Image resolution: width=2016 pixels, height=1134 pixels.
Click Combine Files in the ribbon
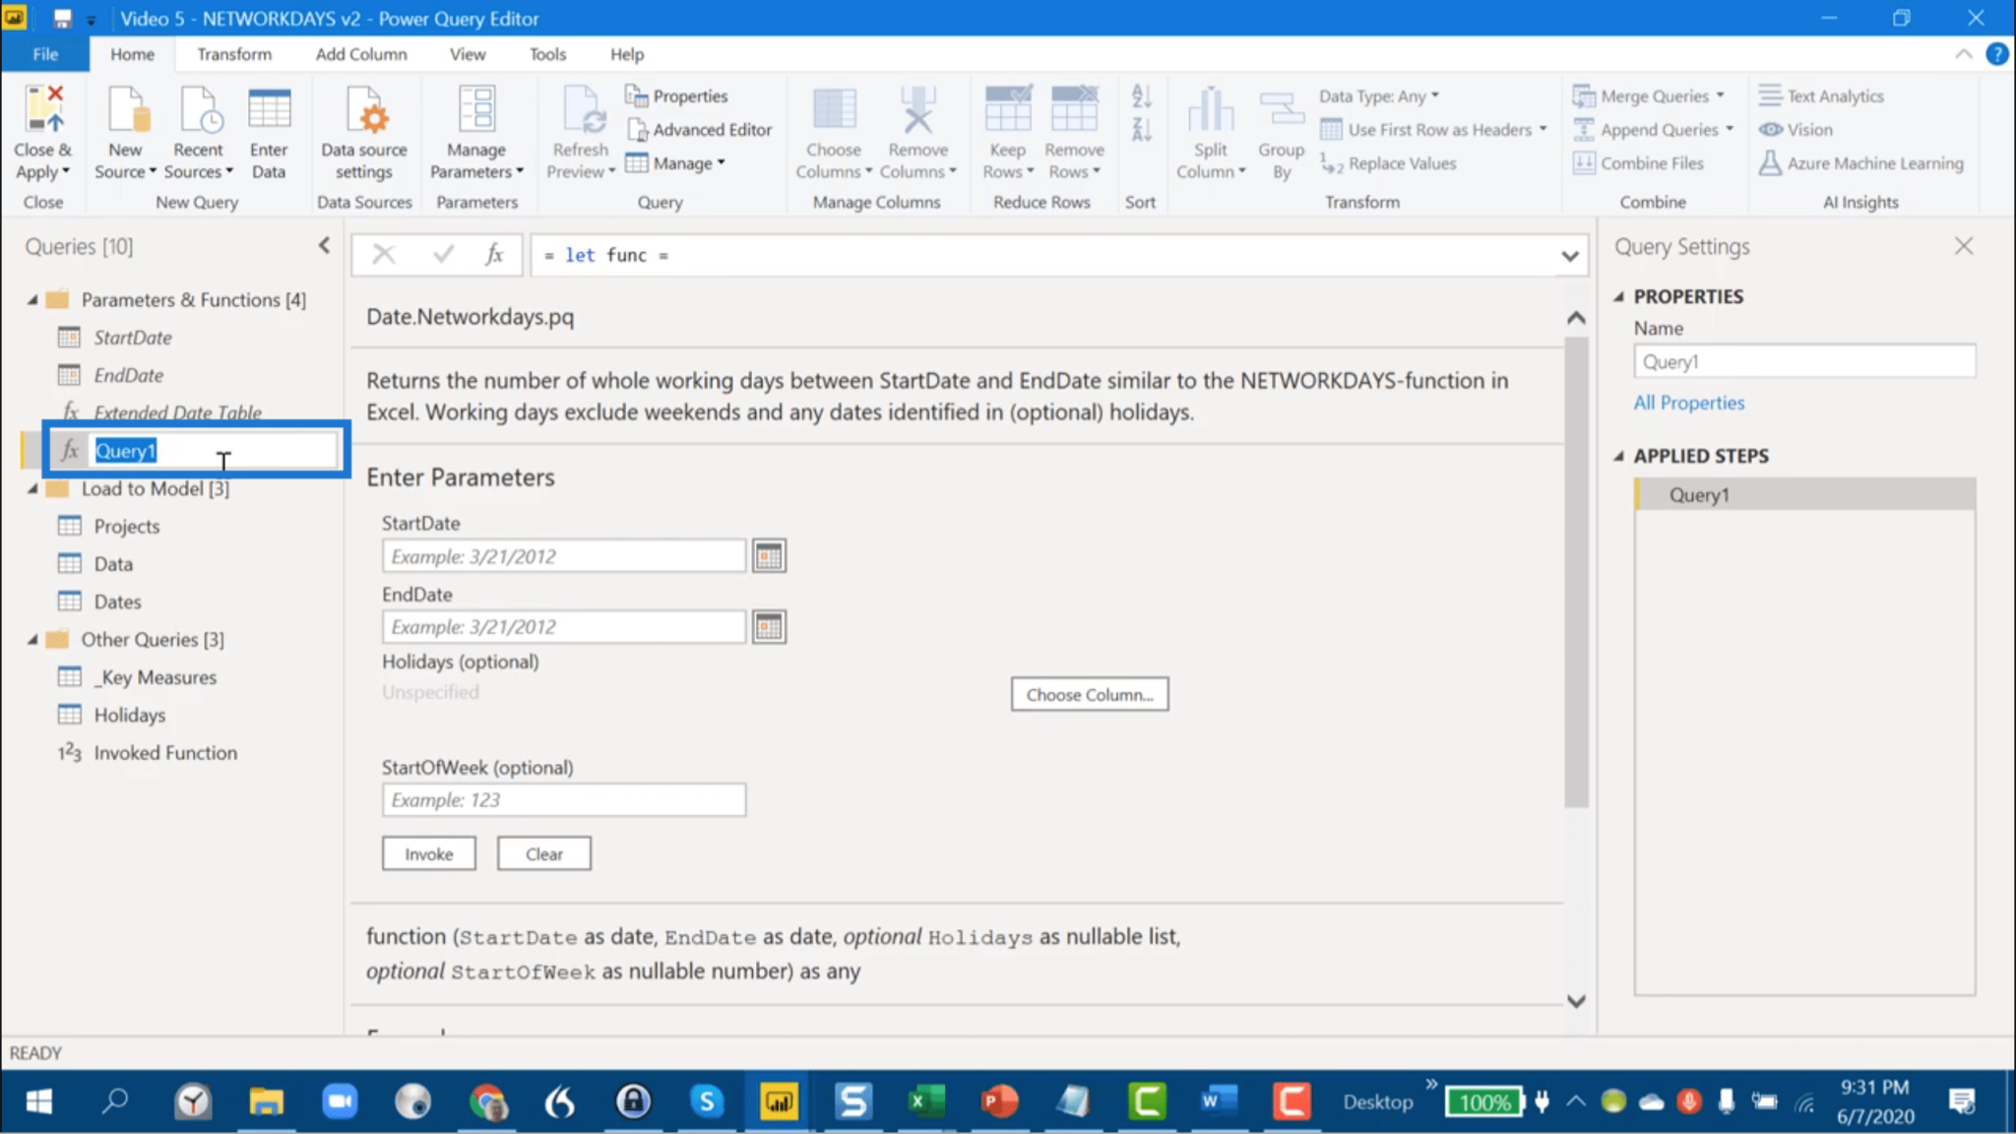point(1638,163)
